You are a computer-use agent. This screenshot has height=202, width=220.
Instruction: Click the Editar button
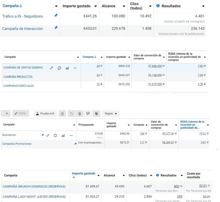pyautogui.click(x=21, y=113)
